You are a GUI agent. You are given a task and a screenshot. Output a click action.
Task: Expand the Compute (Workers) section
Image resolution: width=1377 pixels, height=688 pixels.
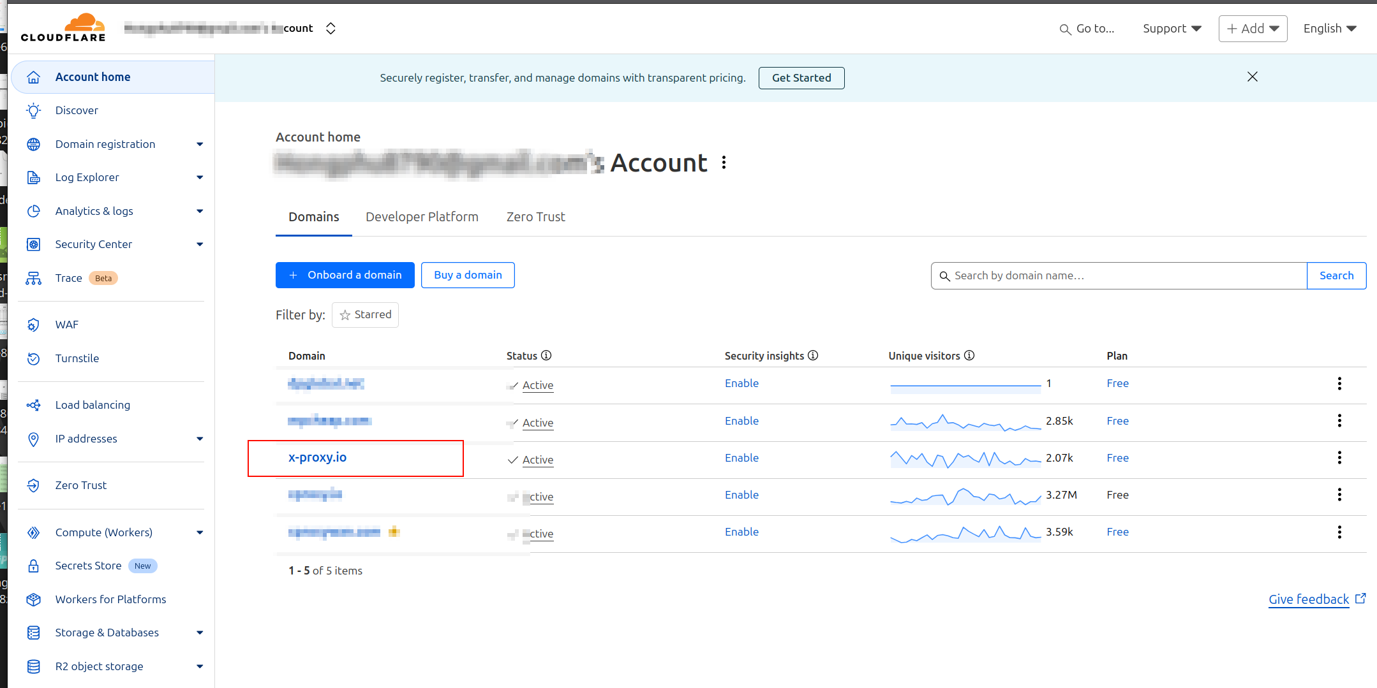tap(200, 532)
